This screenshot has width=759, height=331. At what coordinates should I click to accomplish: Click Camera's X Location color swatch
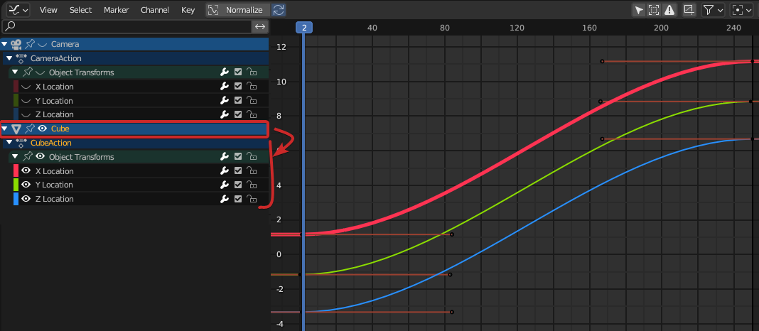[16, 87]
